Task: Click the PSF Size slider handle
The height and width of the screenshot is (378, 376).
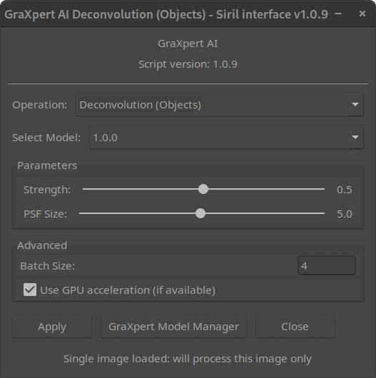Action: 200,213
